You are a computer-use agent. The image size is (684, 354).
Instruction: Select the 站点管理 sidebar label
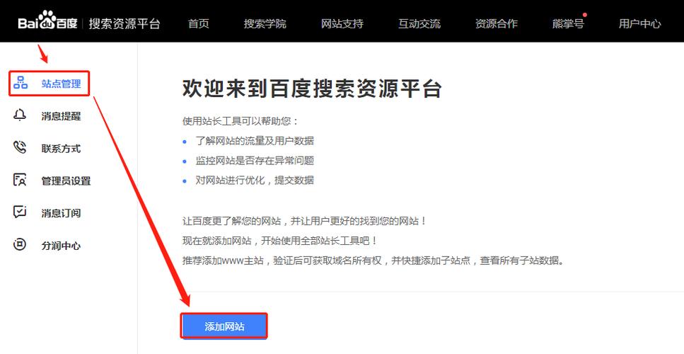click(61, 84)
